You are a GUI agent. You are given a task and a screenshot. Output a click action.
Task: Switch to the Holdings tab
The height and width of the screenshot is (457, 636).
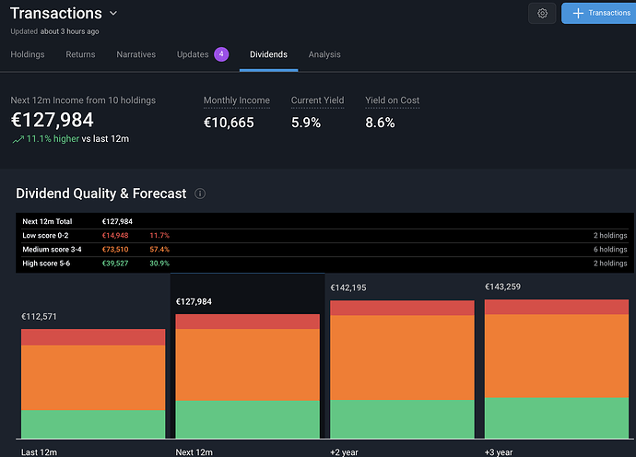[x=28, y=55]
